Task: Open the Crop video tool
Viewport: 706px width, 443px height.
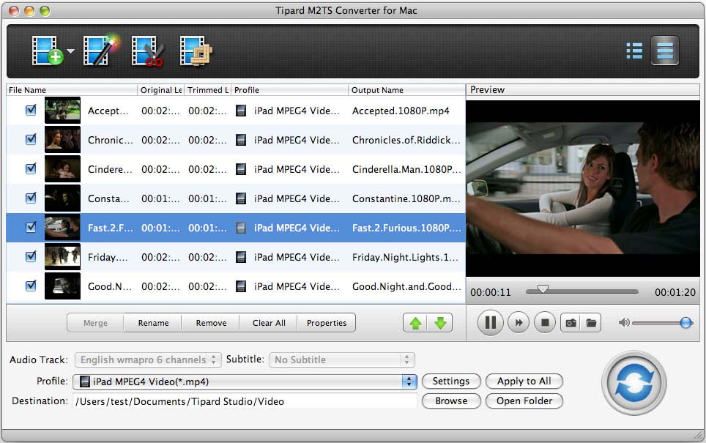Action: click(196, 51)
